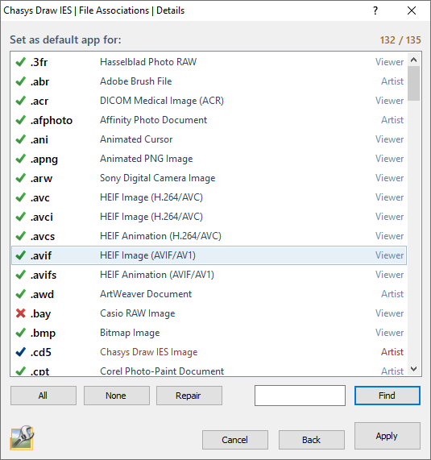Uncheck the .abr Adobe Brush File association

click(20, 81)
